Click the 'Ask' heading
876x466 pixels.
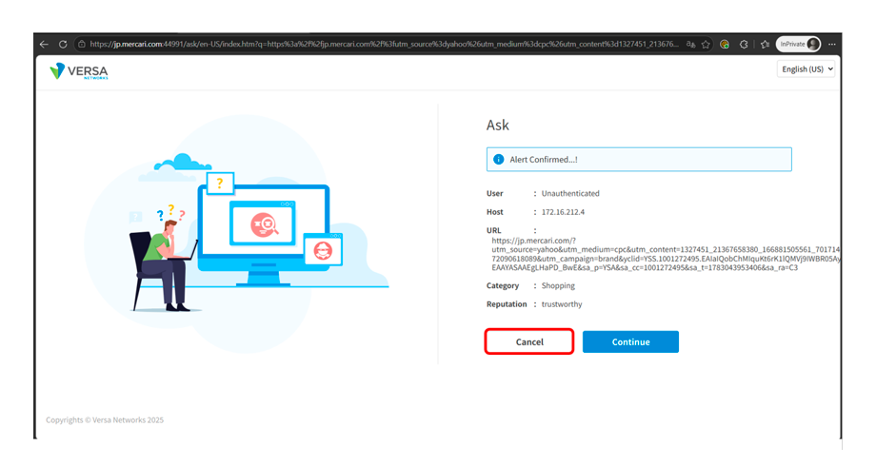(x=498, y=125)
